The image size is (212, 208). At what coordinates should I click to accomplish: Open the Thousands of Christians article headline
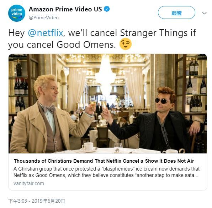click(x=104, y=161)
